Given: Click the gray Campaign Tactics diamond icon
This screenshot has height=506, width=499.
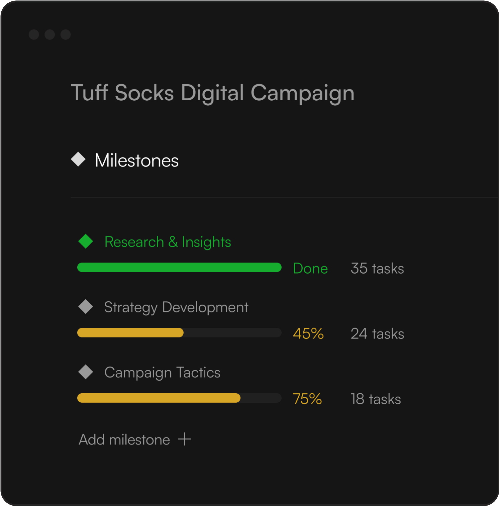Looking at the screenshot, I should [x=86, y=372].
